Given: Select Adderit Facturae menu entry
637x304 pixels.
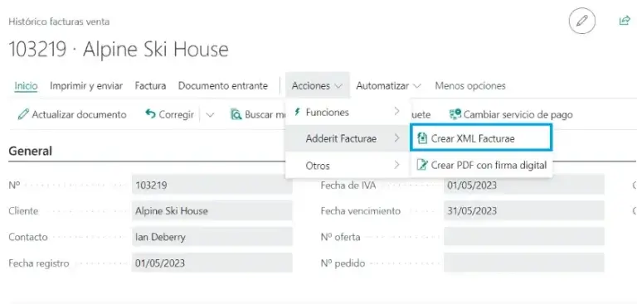Looking at the screenshot, I should tap(348, 138).
